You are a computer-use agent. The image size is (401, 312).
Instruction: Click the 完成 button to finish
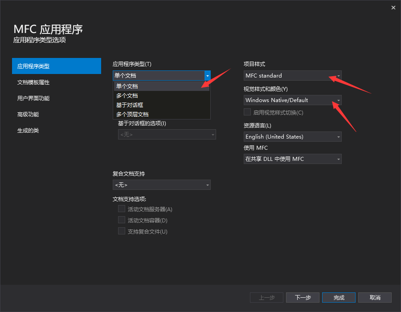(339, 297)
